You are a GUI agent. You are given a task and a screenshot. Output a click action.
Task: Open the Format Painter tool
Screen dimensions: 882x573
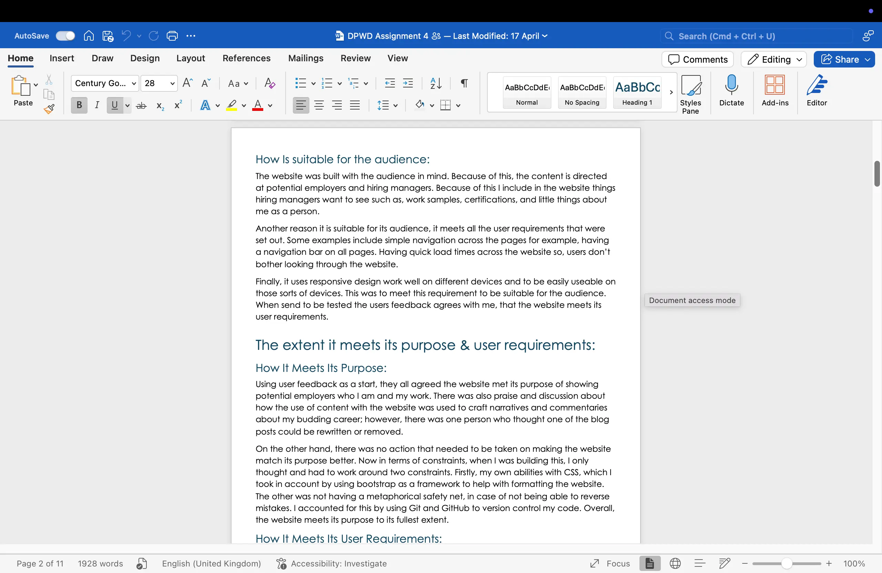[49, 110]
